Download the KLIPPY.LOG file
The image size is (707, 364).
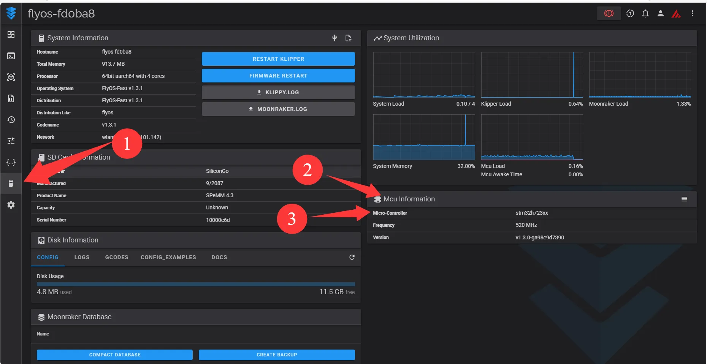pos(278,92)
